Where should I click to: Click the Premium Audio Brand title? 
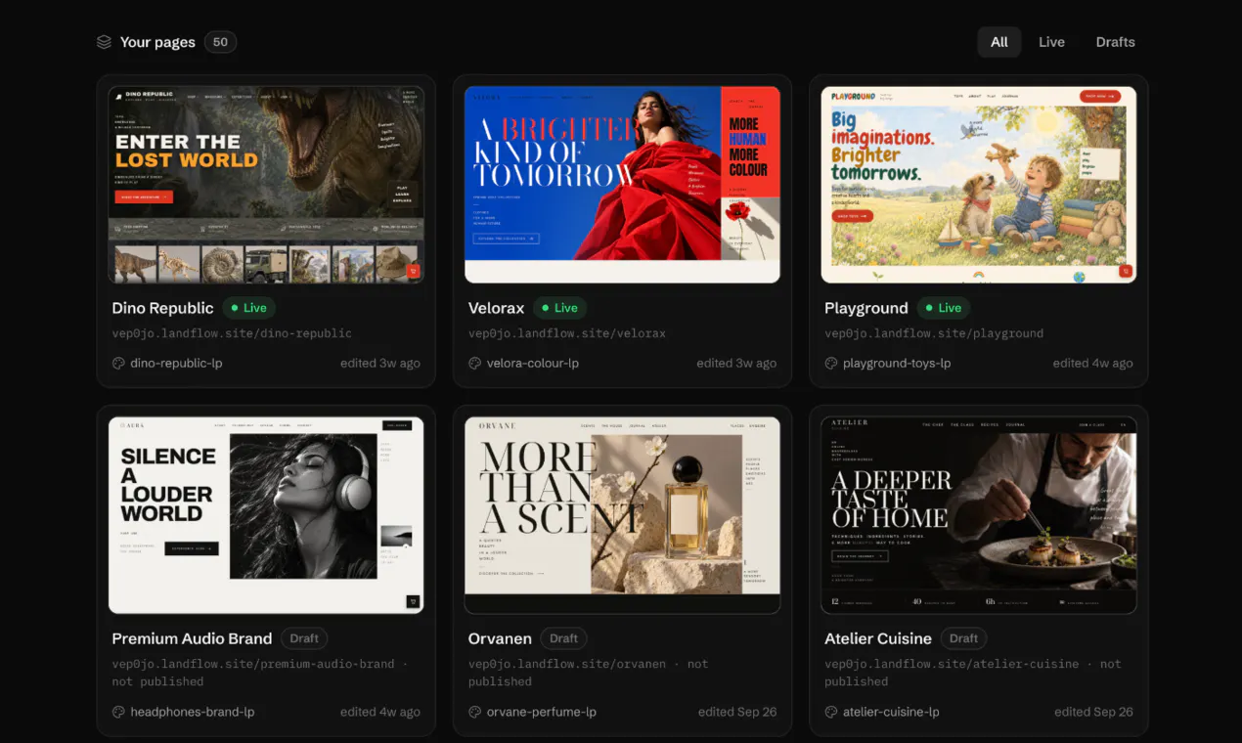[x=192, y=638]
